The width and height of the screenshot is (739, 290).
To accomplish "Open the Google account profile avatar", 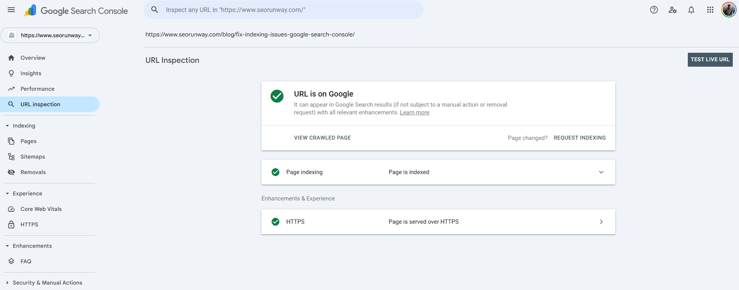I will click(x=729, y=10).
